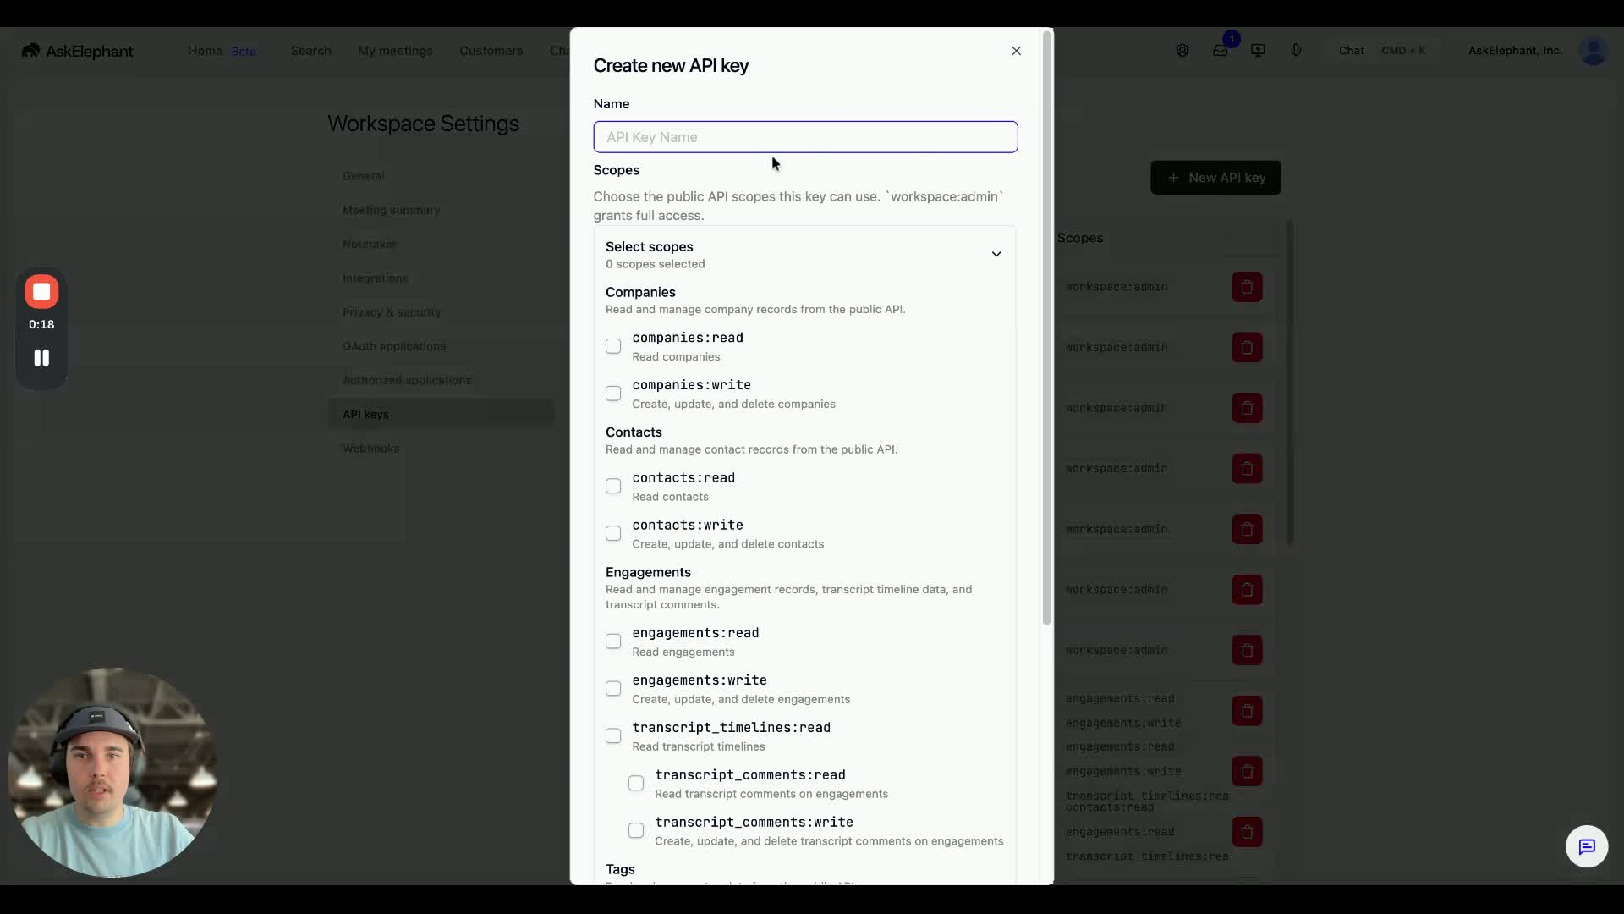Open the inbox notifications icon
Image resolution: width=1624 pixels, height=914 pixels.
1220,51
